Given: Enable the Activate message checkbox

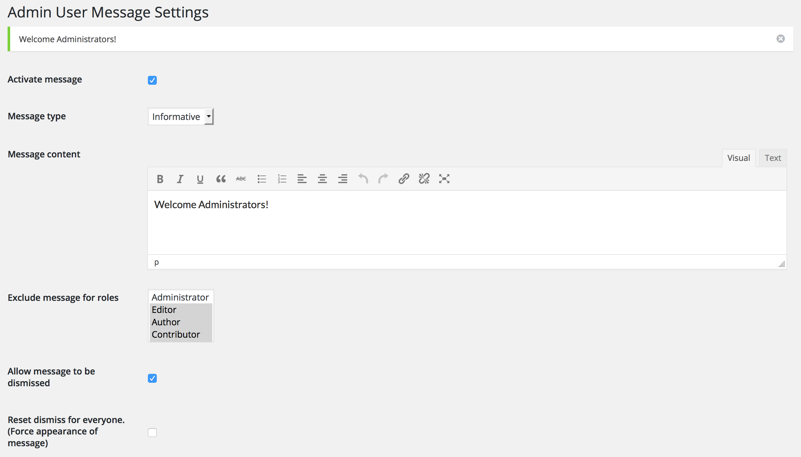Looking at the screenshot, I should click(152, 80).
